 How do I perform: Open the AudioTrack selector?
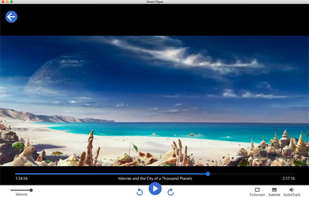[292, 192]
